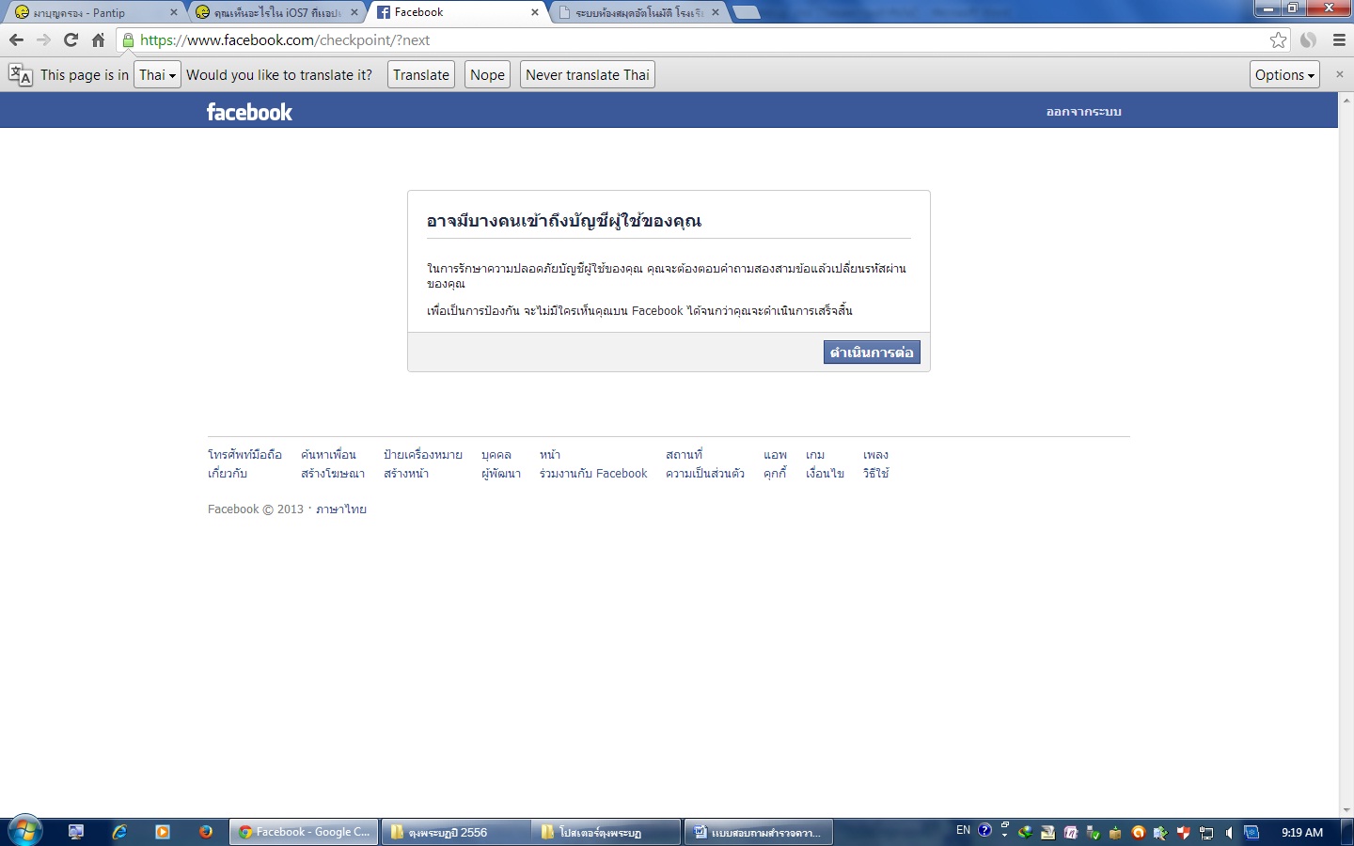Go back to the previous page
This screenshot has width=1354, height=846.
click(16, 39)
